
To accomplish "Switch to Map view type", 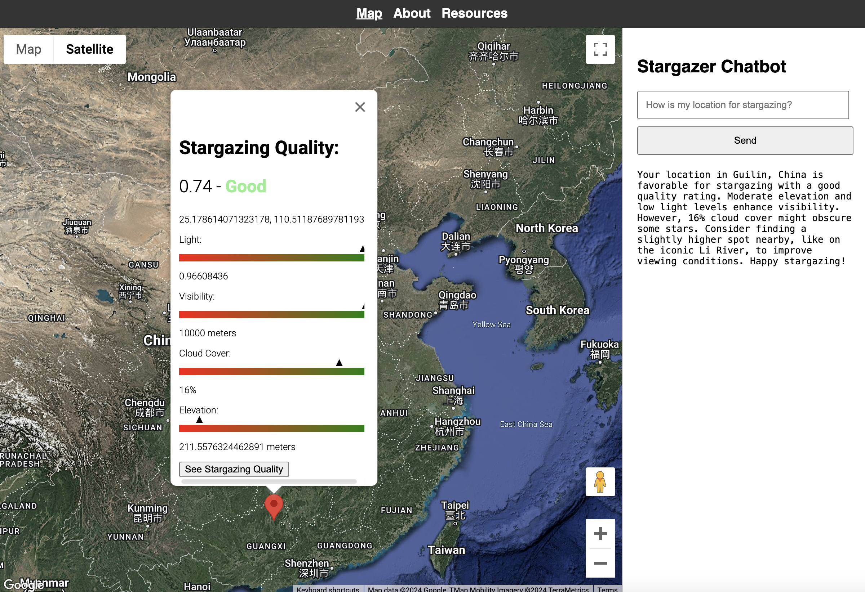I will tap(28, 49).
